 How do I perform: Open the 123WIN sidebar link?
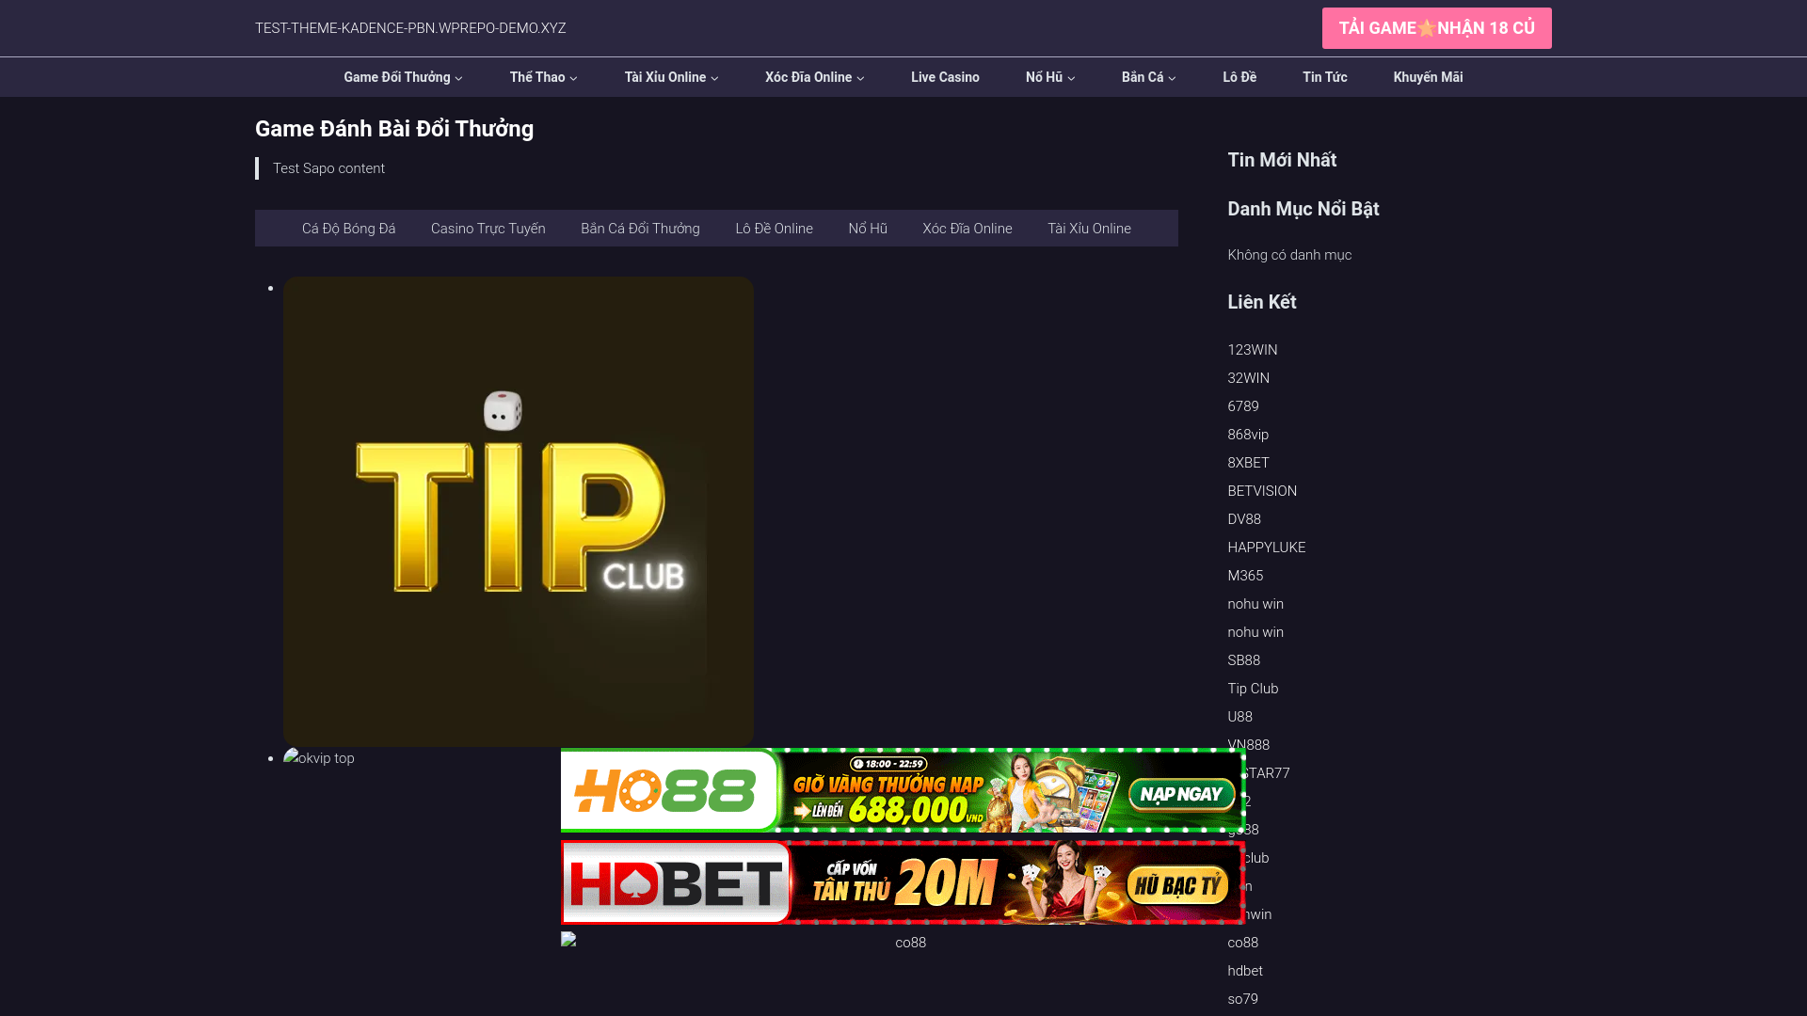click(x=1252, y=350)
